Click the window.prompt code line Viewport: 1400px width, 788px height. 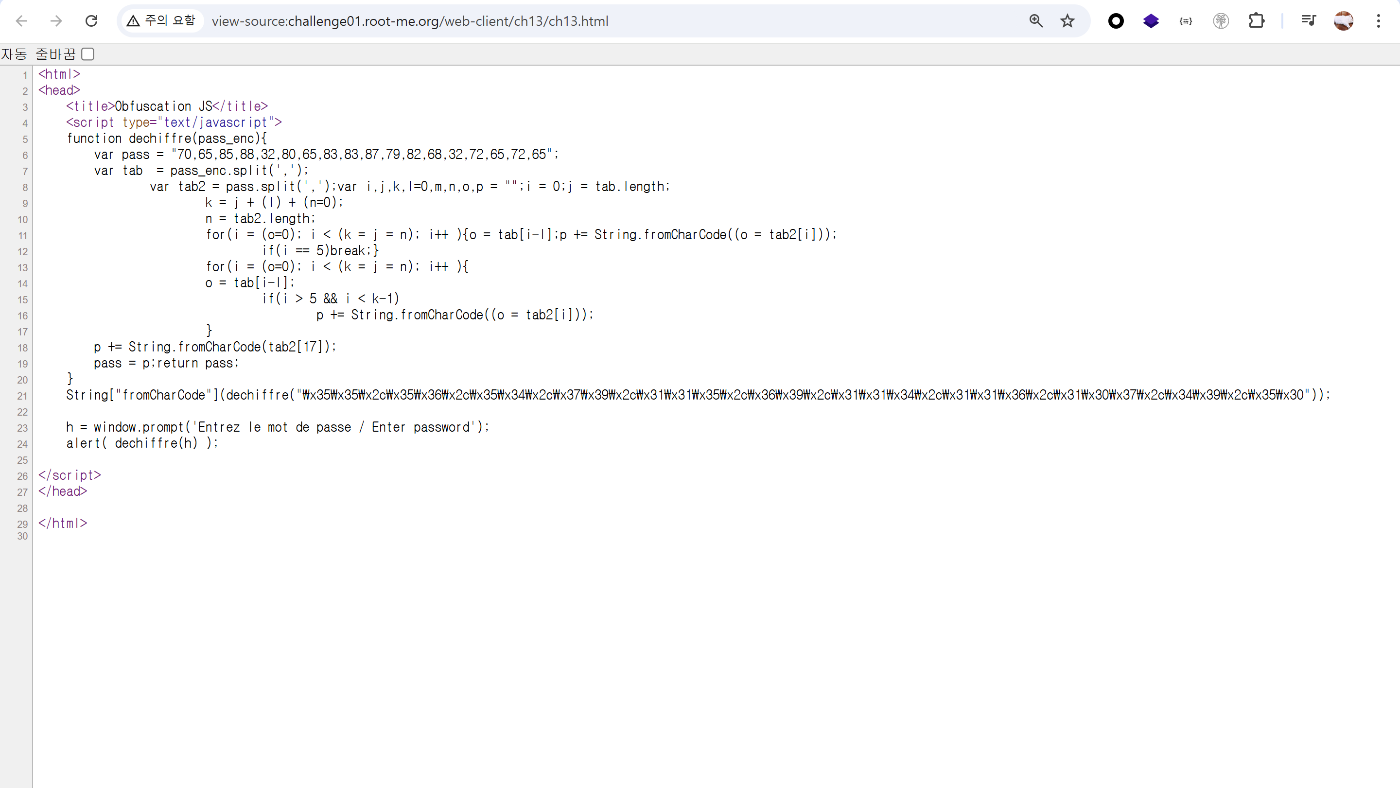point(277,428)
